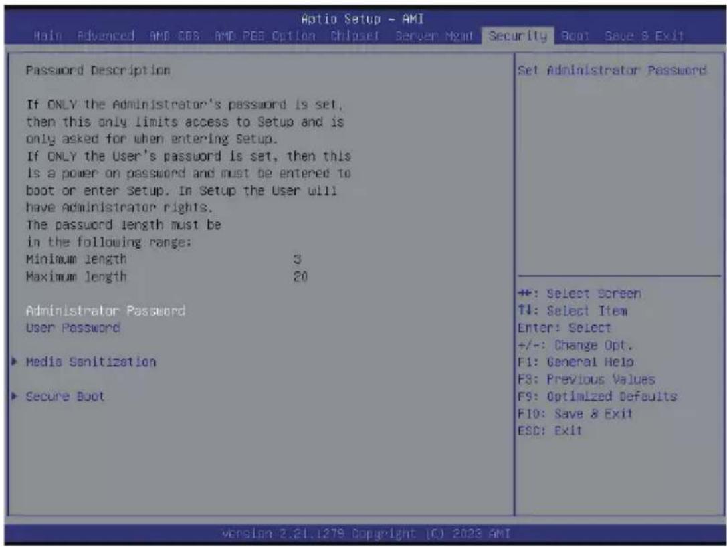Screen dimensions: 727x547
Task: Click the version copyright footer text
Action: pos(366,534)
